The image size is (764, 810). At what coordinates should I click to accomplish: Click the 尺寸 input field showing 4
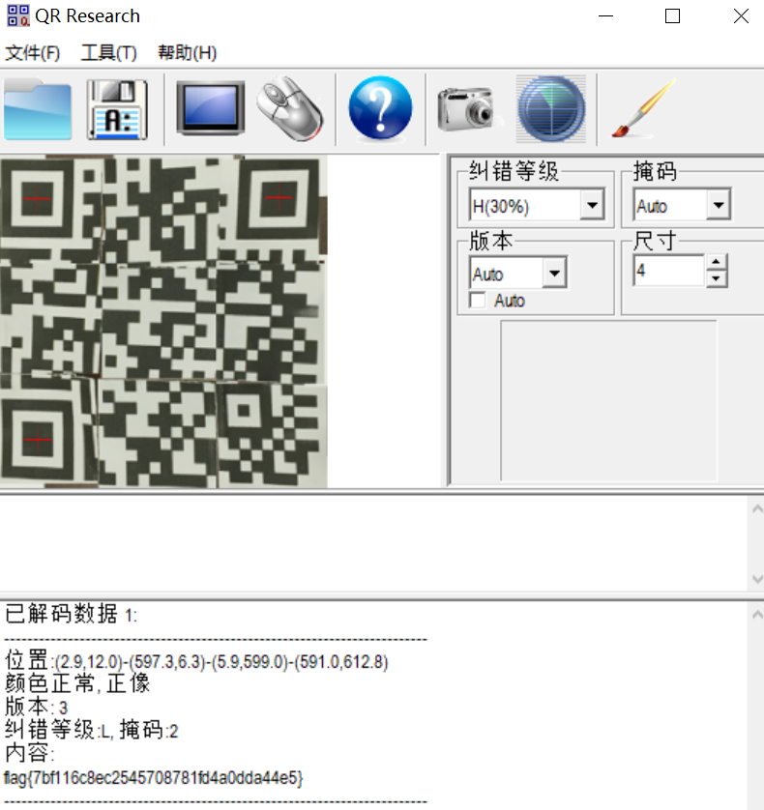(669, 271)
